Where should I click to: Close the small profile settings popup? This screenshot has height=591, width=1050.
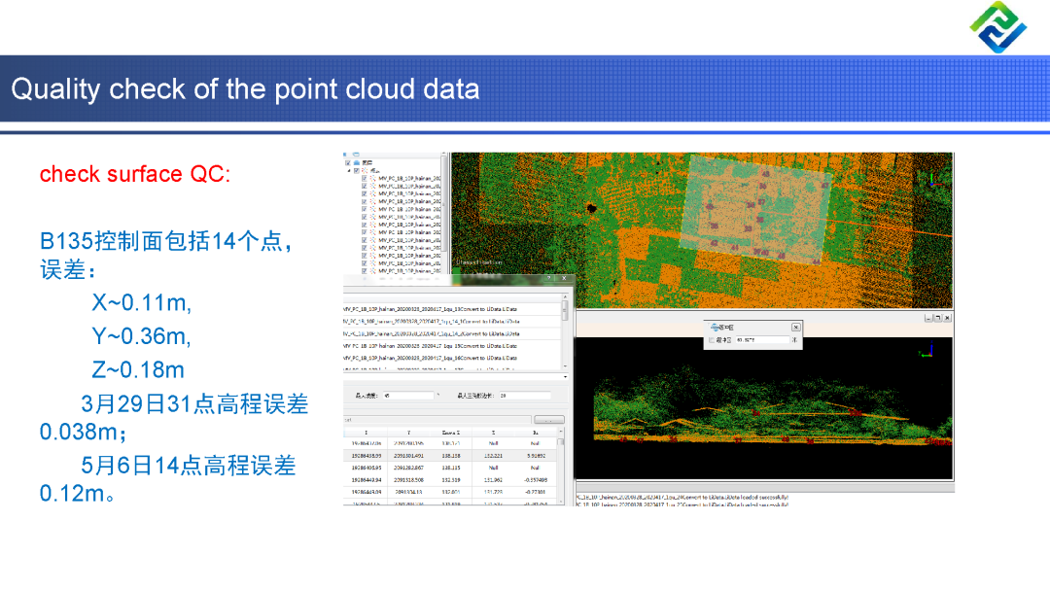point(795,328)
